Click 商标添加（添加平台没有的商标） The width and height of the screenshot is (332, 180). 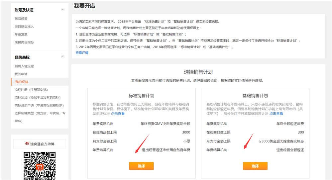click(x=37, y=97)
